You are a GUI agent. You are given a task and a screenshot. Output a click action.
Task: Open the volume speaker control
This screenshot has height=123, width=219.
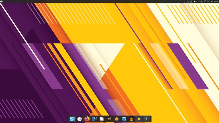click(195, 1)
